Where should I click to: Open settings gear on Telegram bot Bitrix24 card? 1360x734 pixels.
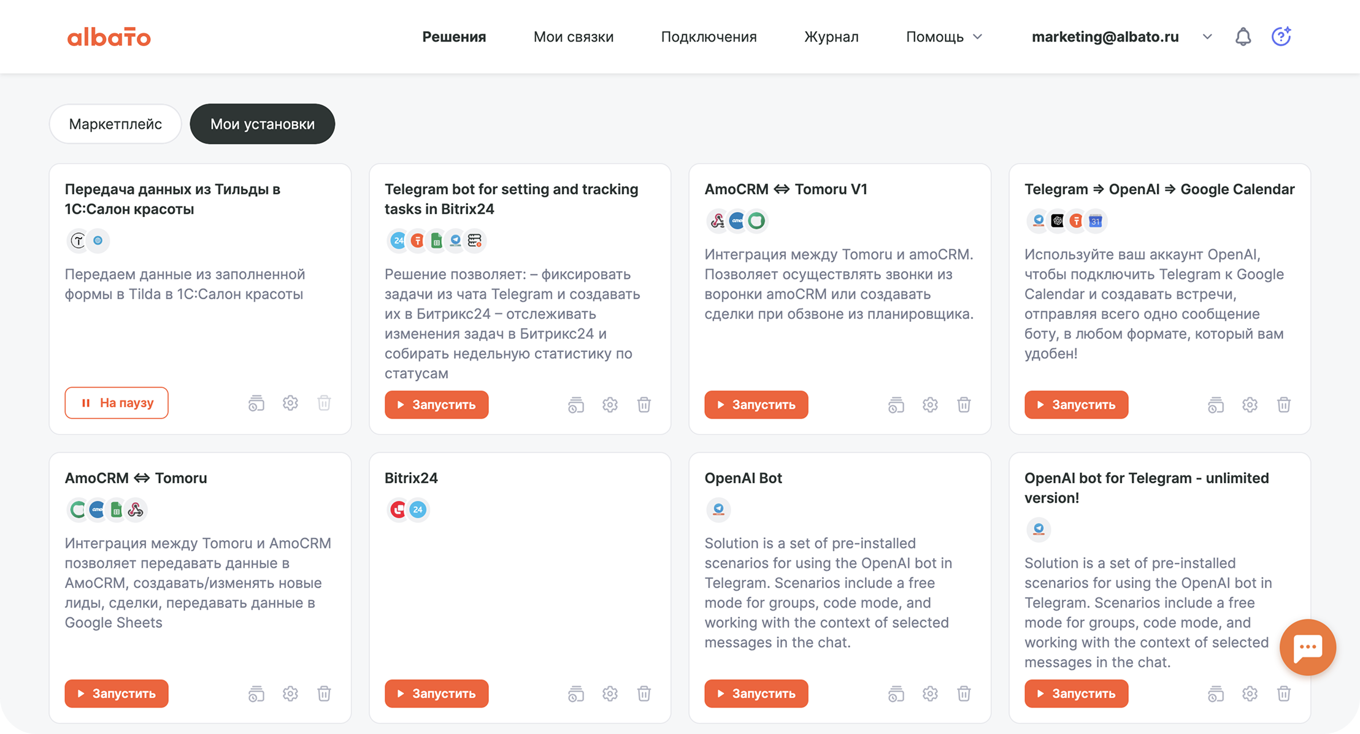(610, 405)
